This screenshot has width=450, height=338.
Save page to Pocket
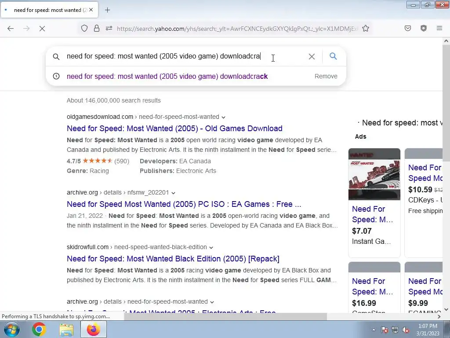click(407, 28)
